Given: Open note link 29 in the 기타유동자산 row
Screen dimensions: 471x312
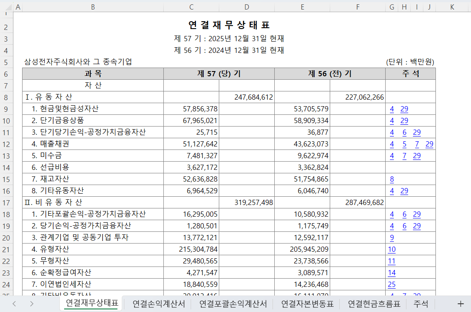Looking at the screenshot, I should tap(404, 191).
